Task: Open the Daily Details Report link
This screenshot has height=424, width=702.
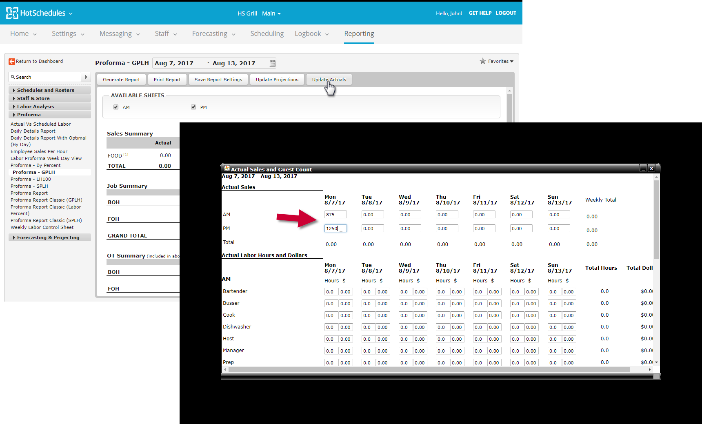Action: [33, 131]
